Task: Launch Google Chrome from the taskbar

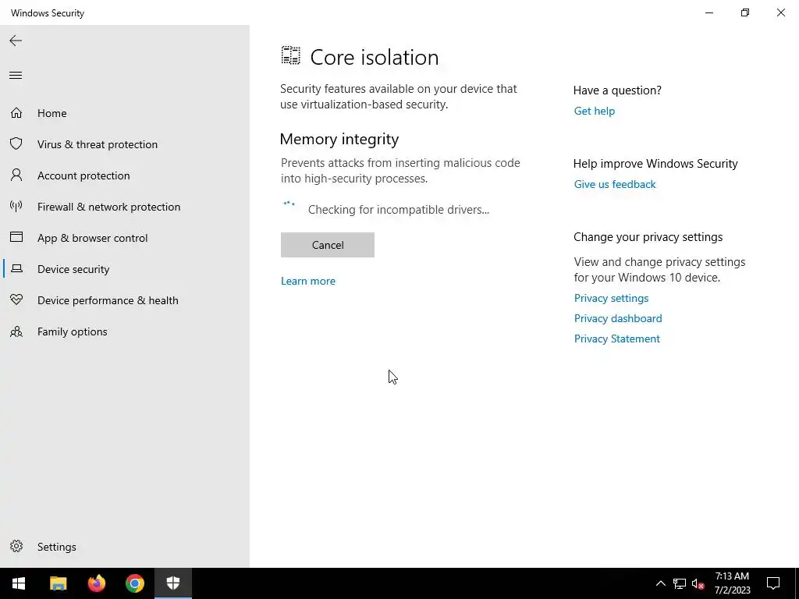Action: click(x=135, y=583)
